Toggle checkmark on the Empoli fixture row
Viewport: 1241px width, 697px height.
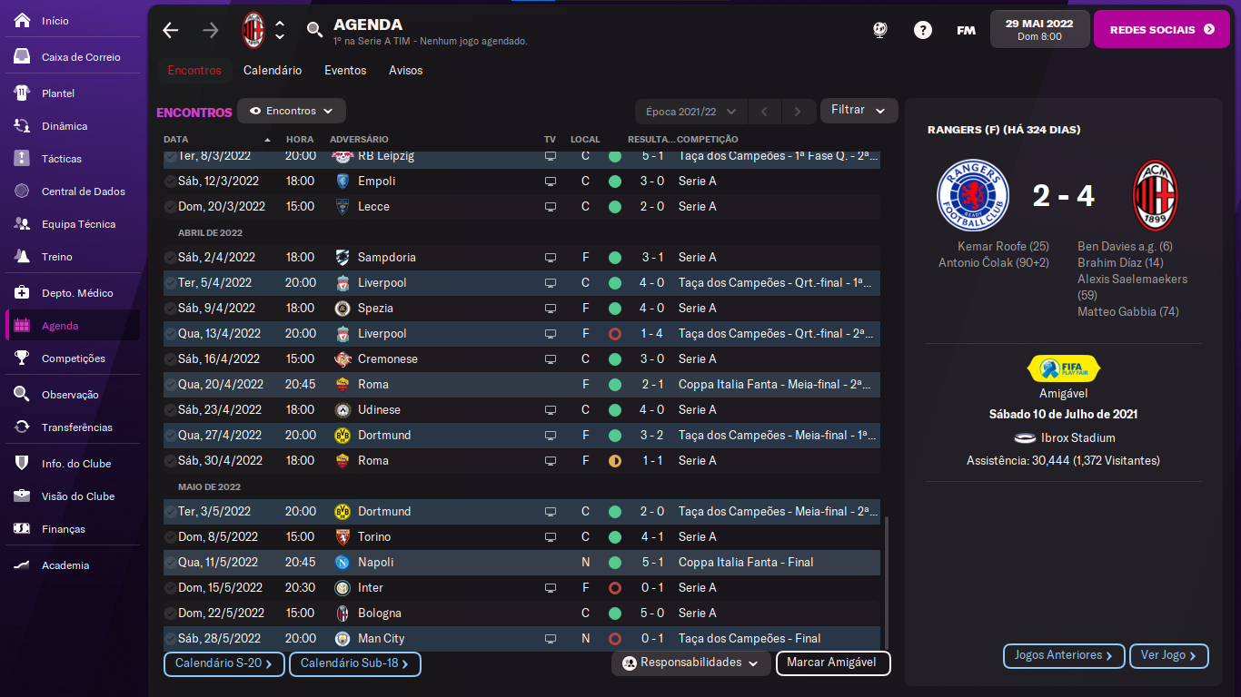[170, 182]
